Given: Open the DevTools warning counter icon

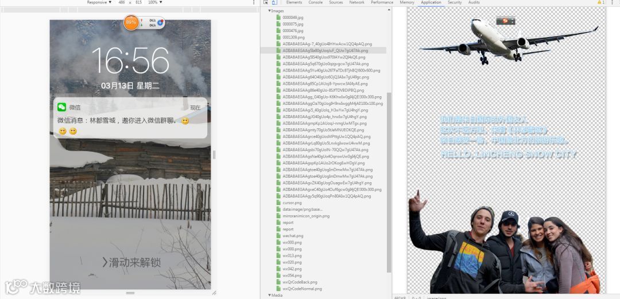Looking at the screenshot, I should (601, 2).
